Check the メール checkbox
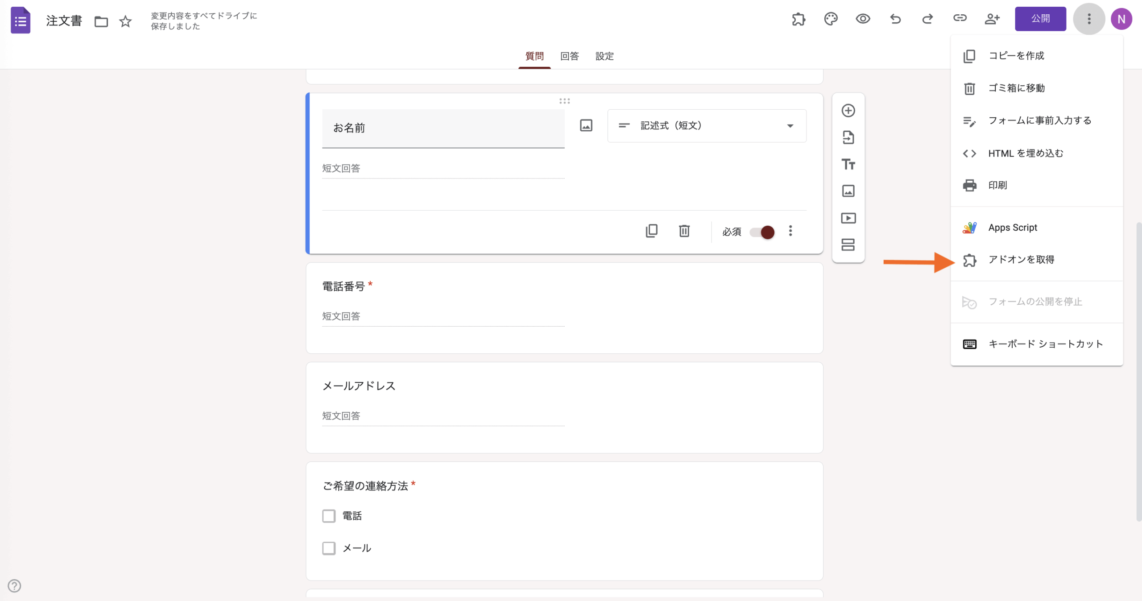The image size is (1142, 601). 329,548
